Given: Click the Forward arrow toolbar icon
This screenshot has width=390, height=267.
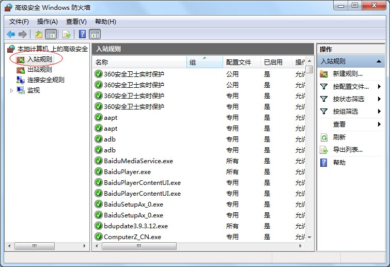Looking at the screenshot, I should (23, 34).
